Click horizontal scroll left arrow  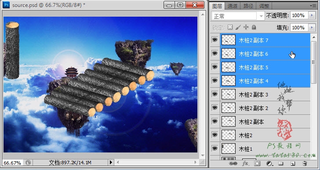[118, 162]
